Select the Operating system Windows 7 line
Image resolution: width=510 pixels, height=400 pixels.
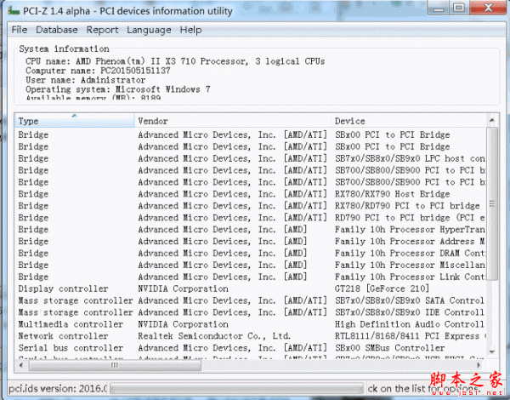point(118,89)
